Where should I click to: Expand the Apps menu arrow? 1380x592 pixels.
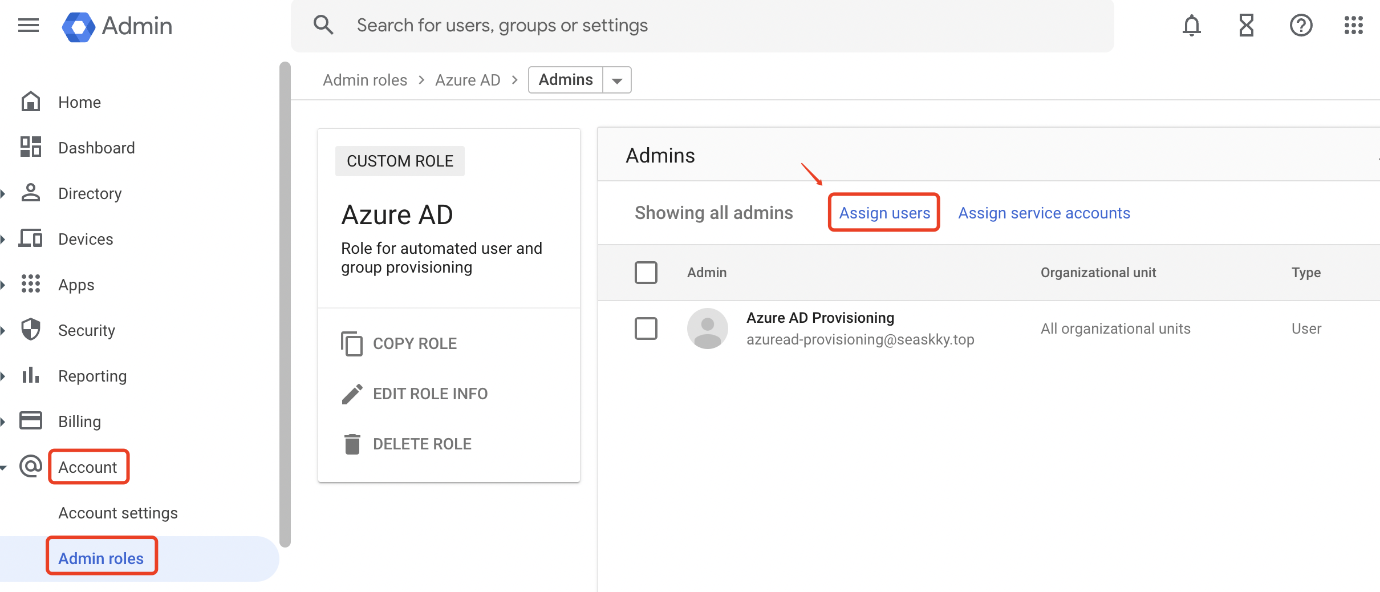point(3,285)
